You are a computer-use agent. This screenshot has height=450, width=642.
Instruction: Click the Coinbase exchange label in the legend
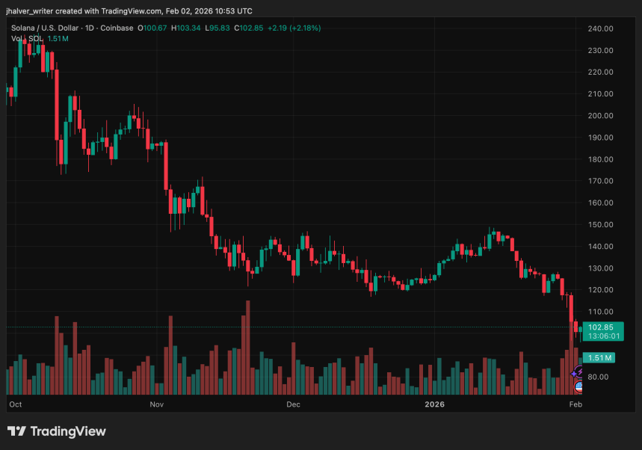(x=116, y=27)
